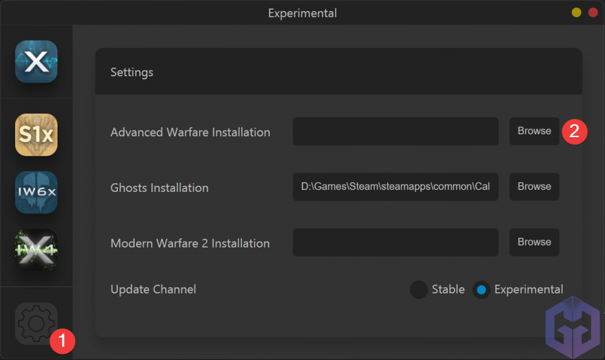
Task: Minimize window with the yellow button
Action: coord(577,12)
